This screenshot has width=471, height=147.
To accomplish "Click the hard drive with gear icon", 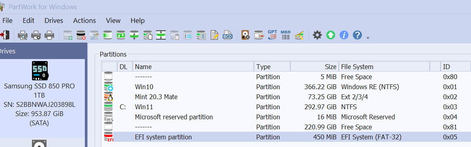I will [x=246, y=35].
